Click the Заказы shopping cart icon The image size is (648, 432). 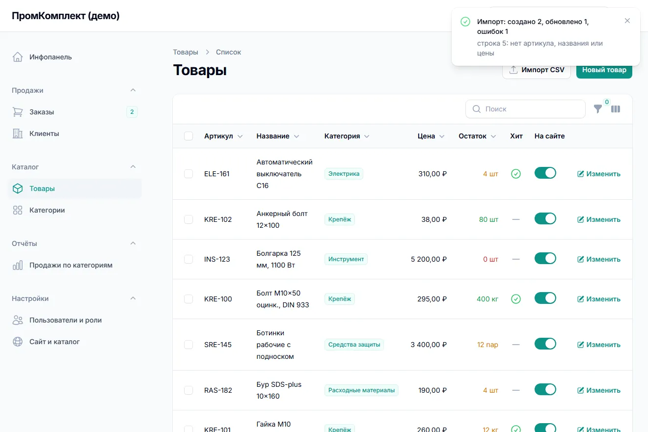pos(18,112)
